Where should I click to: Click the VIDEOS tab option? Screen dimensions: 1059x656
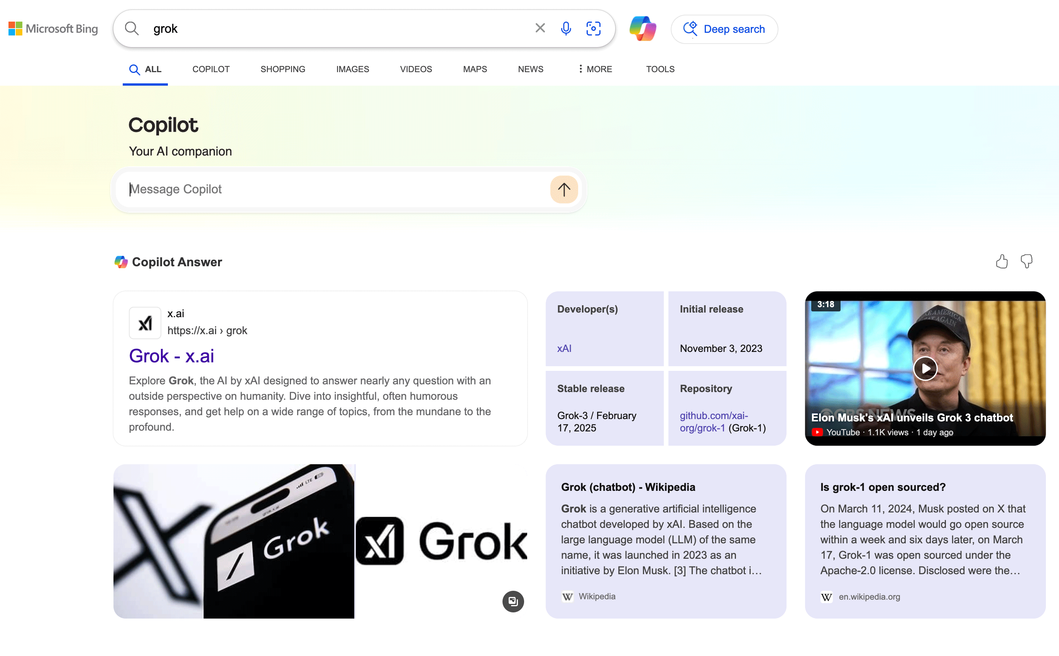pyautogui.click(x=415, y=69)
